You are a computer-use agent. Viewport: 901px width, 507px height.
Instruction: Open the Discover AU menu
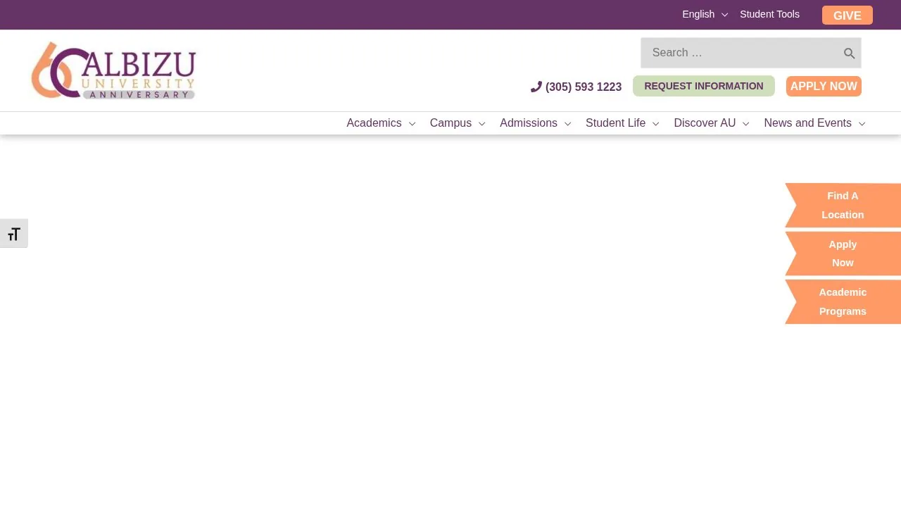coord(705,123)
